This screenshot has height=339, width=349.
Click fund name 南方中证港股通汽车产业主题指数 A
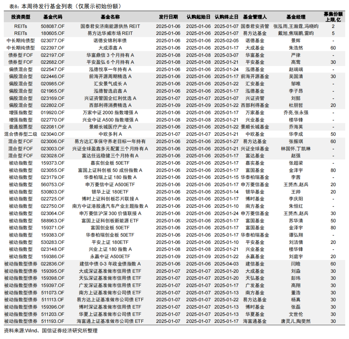tap(110, 206)
